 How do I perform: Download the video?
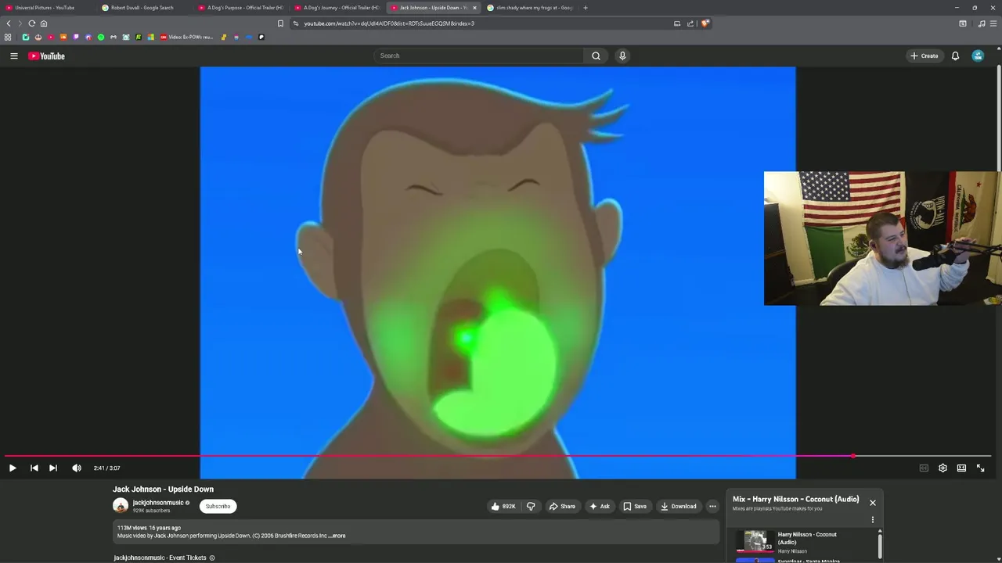[x=678, y=506]
